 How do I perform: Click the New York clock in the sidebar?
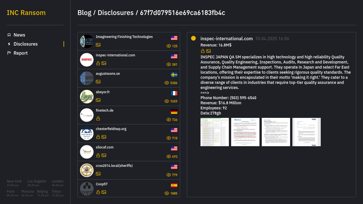(14, 183)
